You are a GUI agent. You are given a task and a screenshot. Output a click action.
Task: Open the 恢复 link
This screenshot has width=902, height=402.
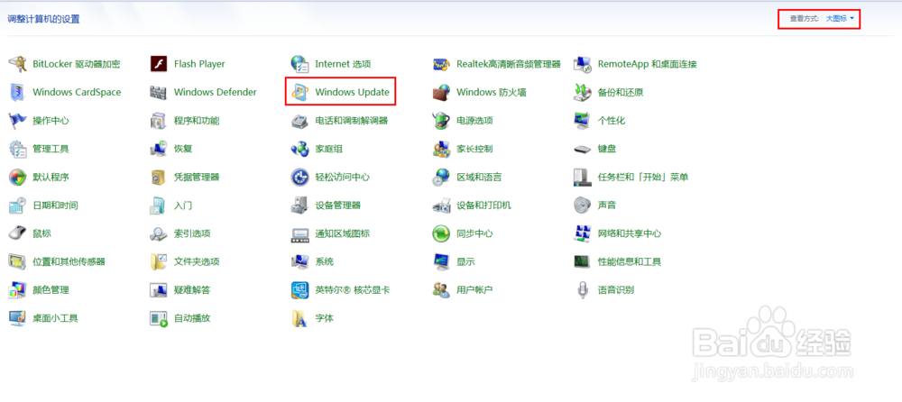tap(183, 149)
